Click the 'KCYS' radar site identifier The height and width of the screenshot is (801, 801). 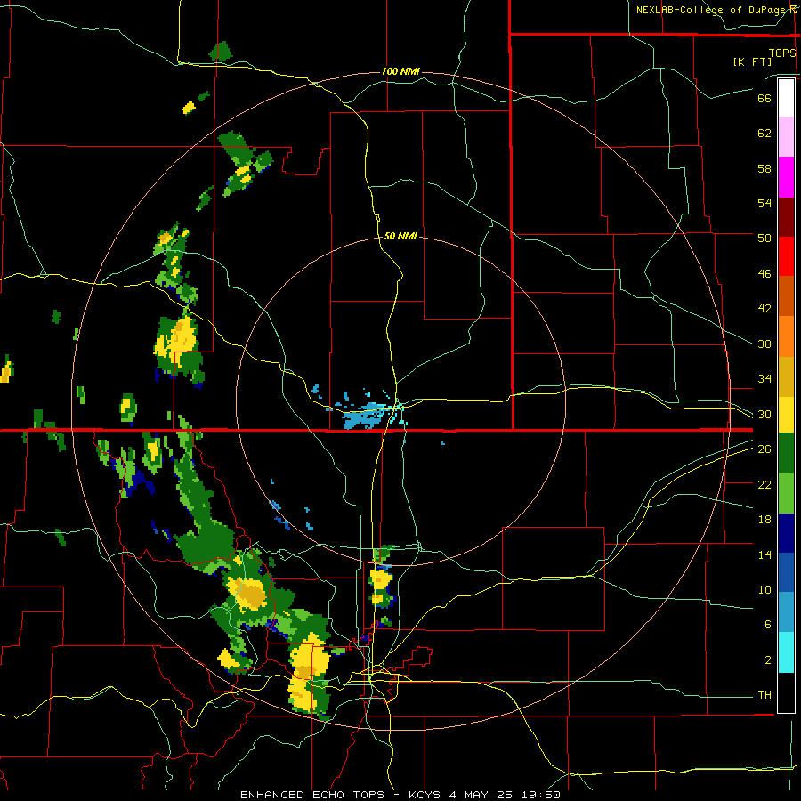tap(426, 795)
